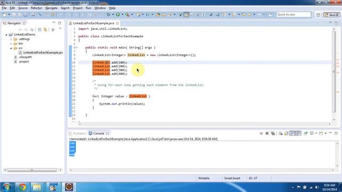Screen dimensions: 342x192
Task: Click Pin Console icon
Action: click(306, 133)
